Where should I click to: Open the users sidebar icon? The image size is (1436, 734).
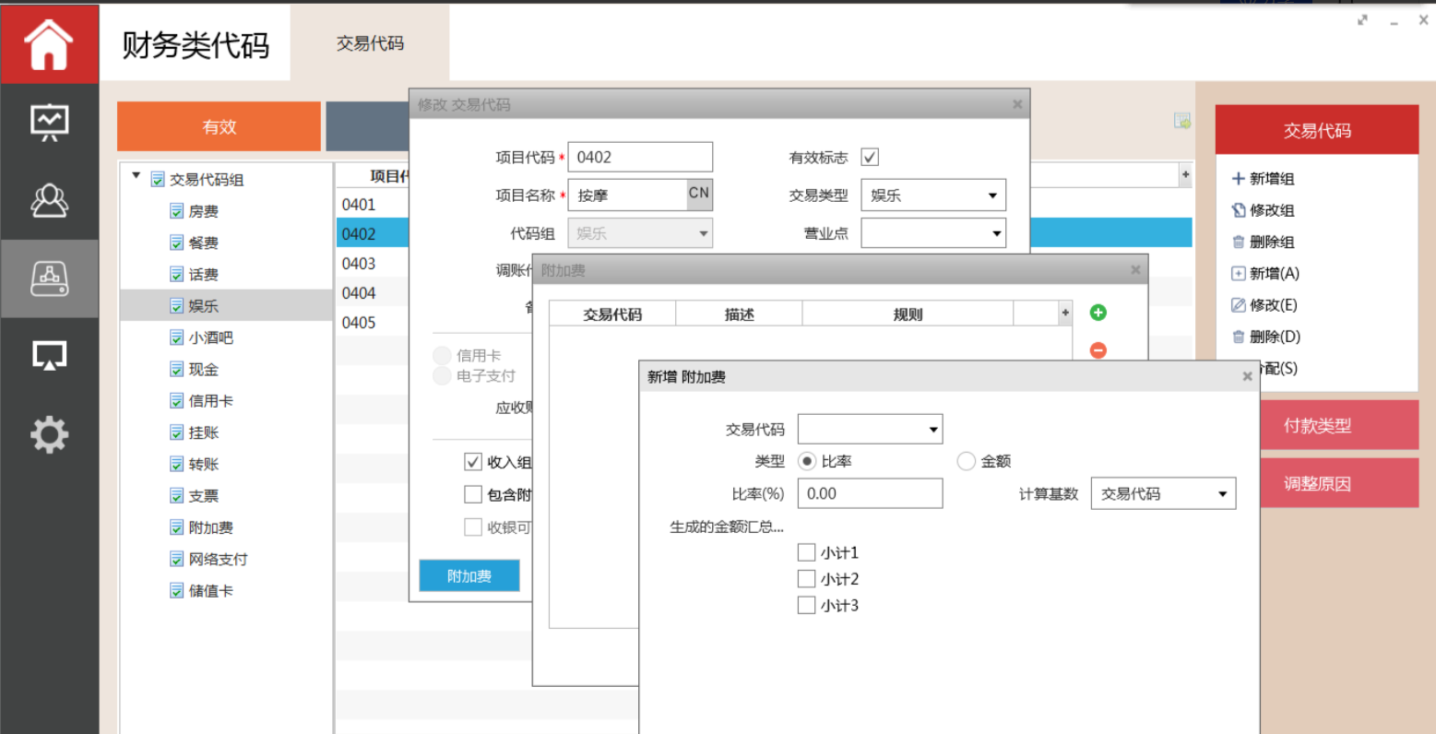(x=49, y=200)
